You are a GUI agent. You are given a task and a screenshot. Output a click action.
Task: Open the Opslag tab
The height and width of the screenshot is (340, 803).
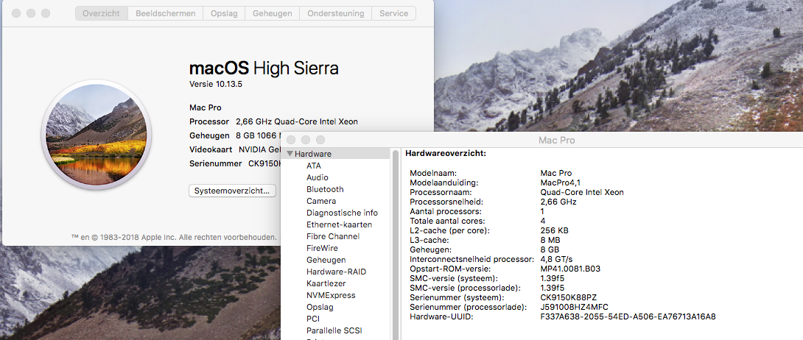pyautogui.click(x=224, y=13)
